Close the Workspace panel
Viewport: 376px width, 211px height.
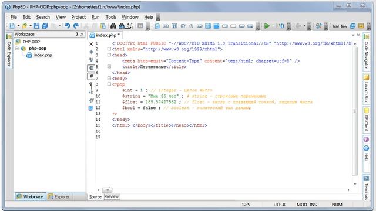pos(82,34)
